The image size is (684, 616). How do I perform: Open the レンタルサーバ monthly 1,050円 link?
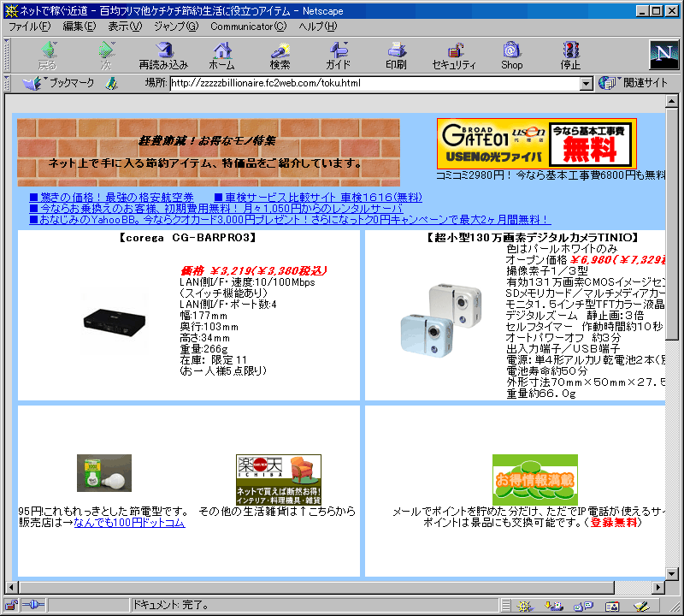pos(216,209)
